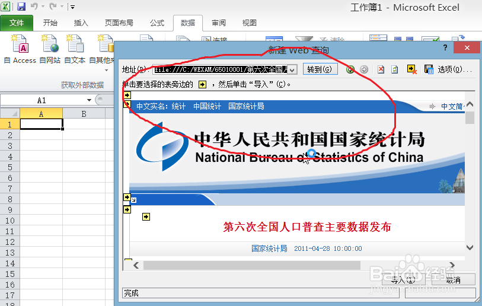Open the View (视图) ribbon tab
The height and width of the screenshot is (306, 482).
click(x=249, y=23)
